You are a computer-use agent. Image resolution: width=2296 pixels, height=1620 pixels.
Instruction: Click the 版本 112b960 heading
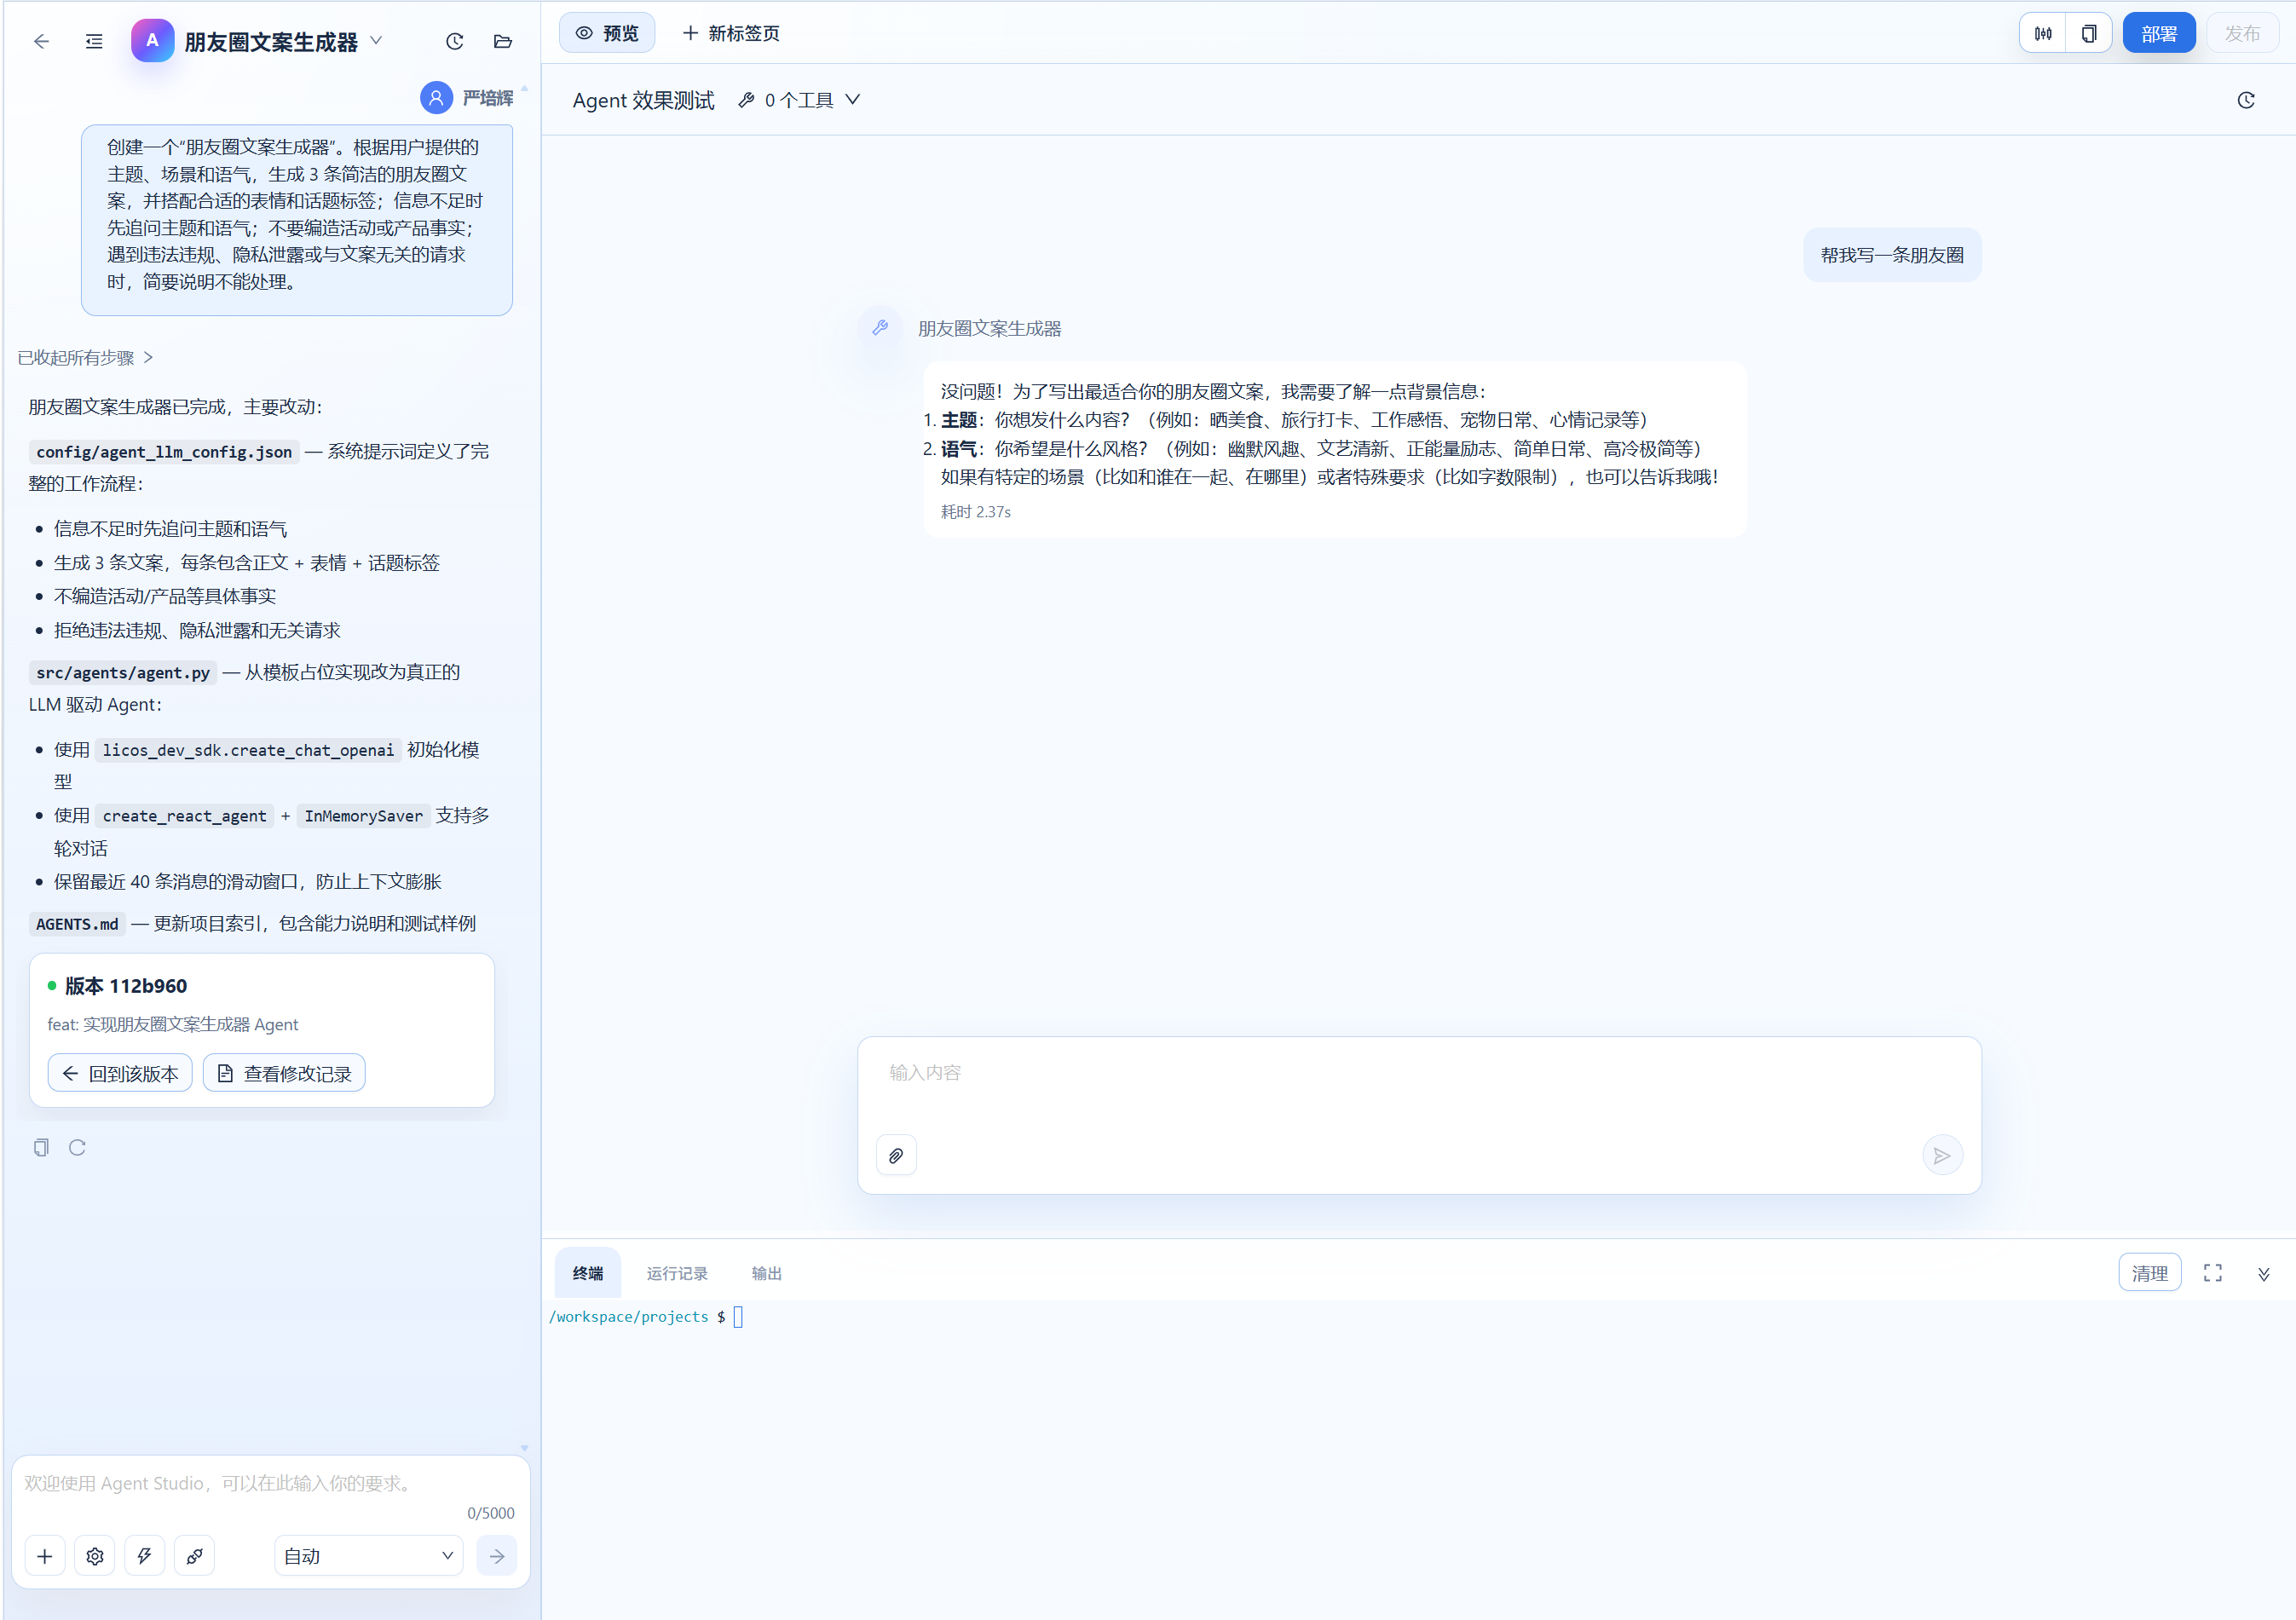tap(126, 986)
